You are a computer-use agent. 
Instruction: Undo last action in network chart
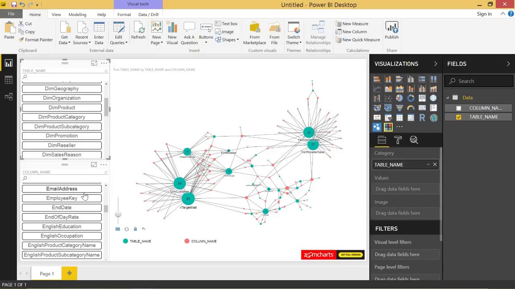(144, 229)
